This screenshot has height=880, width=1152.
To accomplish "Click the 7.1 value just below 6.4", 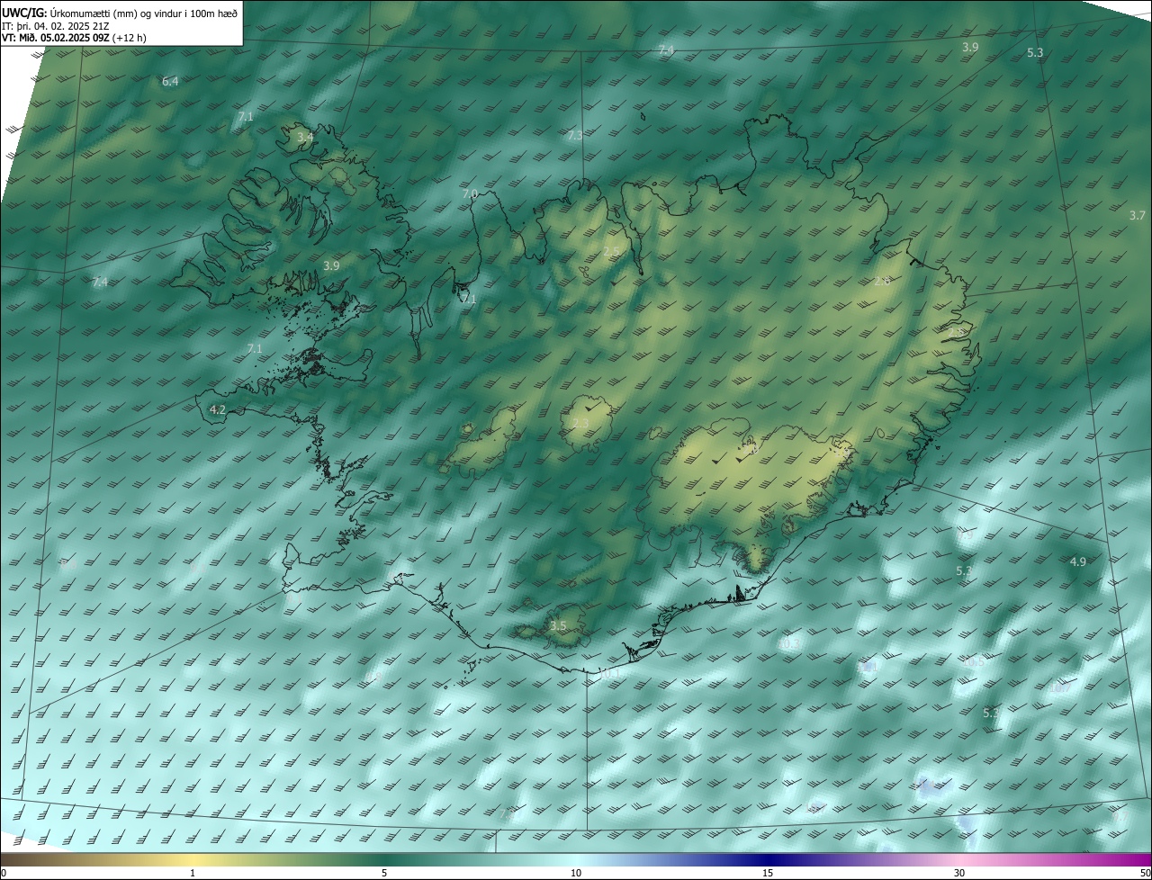I will 246,117.
